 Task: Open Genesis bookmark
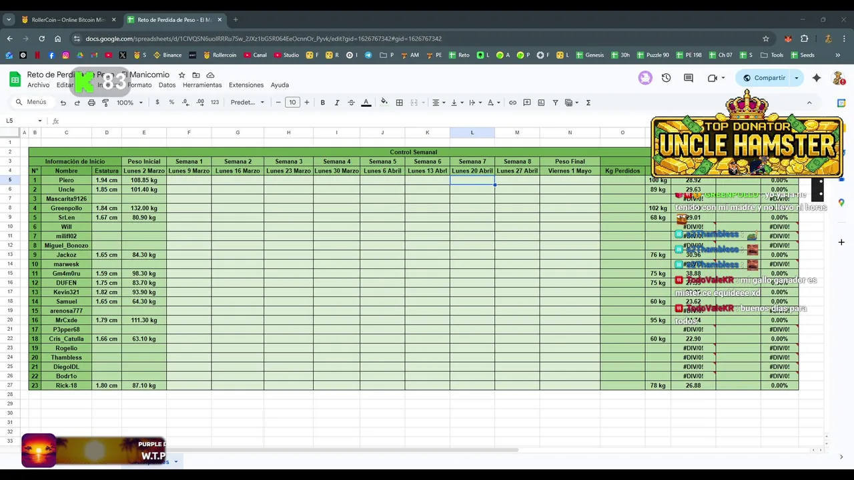[590, 55]
